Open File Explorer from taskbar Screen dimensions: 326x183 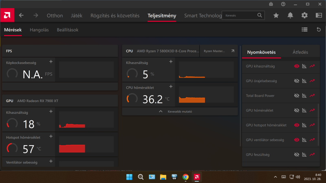(163, 177)
